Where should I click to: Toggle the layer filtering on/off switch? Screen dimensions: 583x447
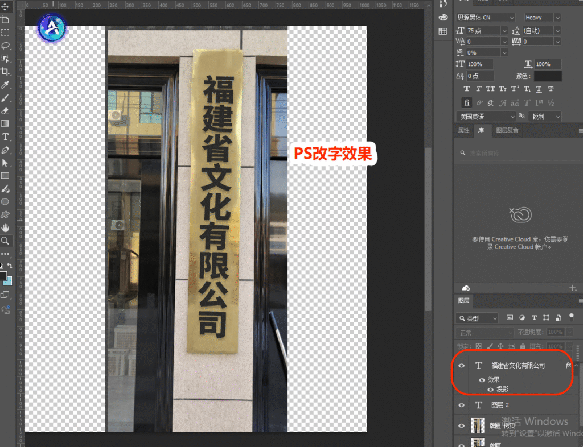point(572,317)
